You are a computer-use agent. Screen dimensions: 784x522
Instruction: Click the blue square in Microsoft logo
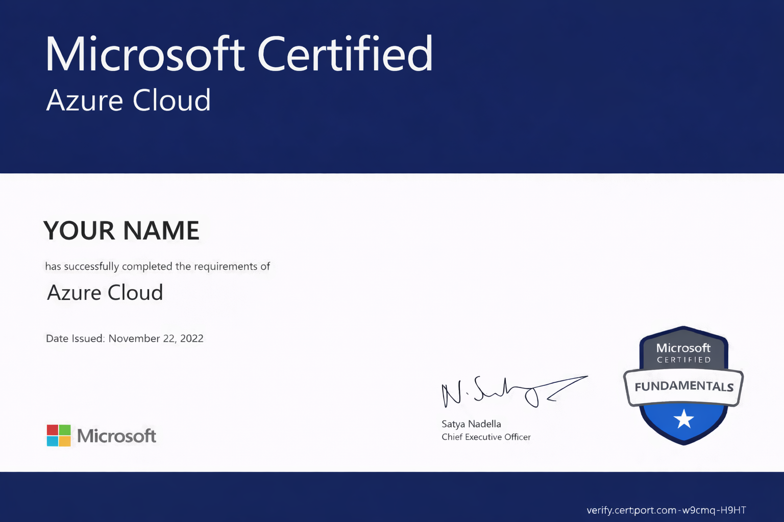53,441
